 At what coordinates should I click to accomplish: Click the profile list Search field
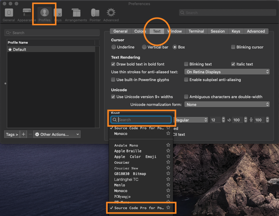[52, 33]
